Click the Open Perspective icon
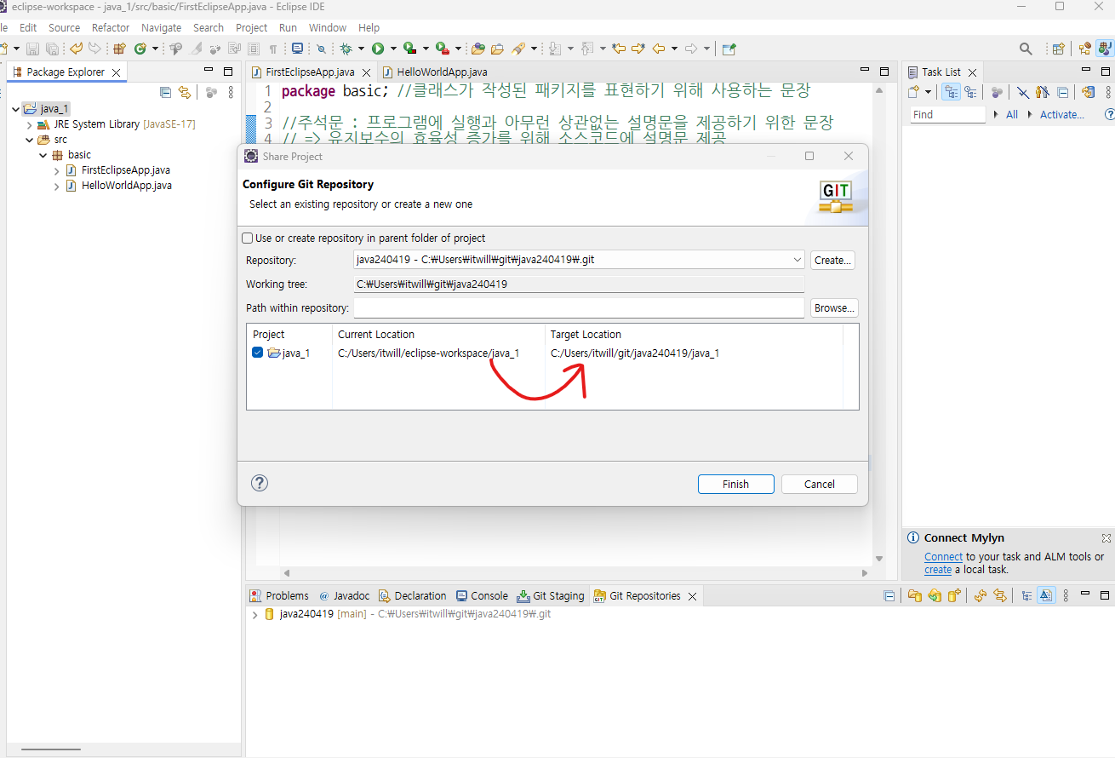Screen dimensions: 1115x758 pos(1058,49)
